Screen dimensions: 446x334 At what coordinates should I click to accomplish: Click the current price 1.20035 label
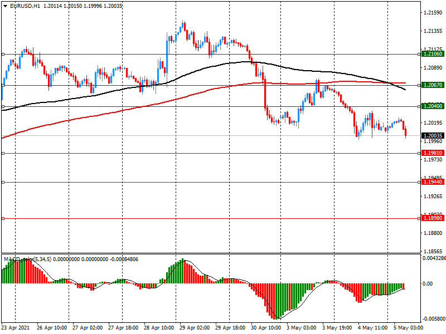(x=433, y=136)
